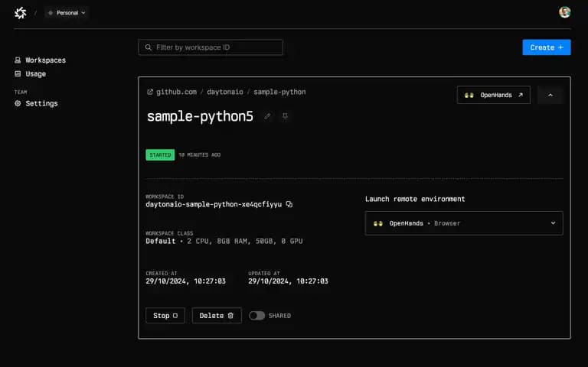
Task: Delete the workspace
Action: 217,316
